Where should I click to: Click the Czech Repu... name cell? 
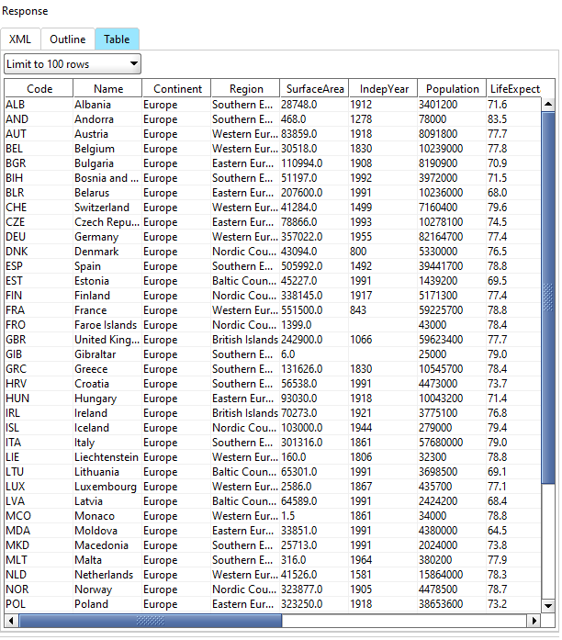point(107,222)
